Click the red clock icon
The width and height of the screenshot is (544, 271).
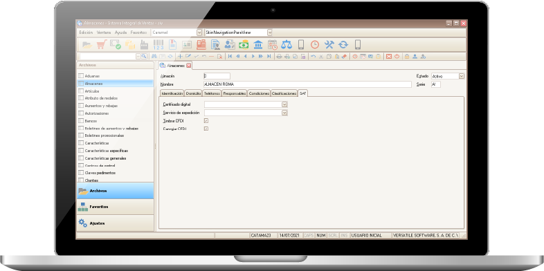(315, 45)
